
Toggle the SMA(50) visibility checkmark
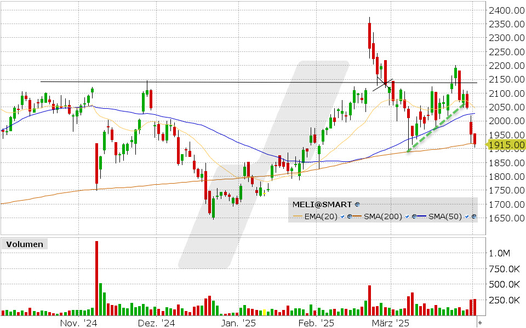pos(467,217)
